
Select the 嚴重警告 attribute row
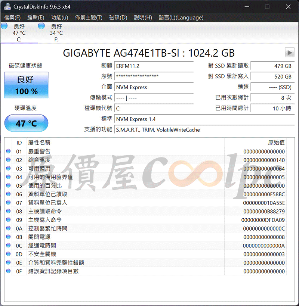[145, 151]
